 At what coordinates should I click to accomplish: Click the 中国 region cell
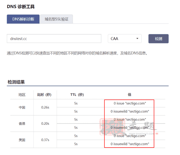tap(22, 108)
